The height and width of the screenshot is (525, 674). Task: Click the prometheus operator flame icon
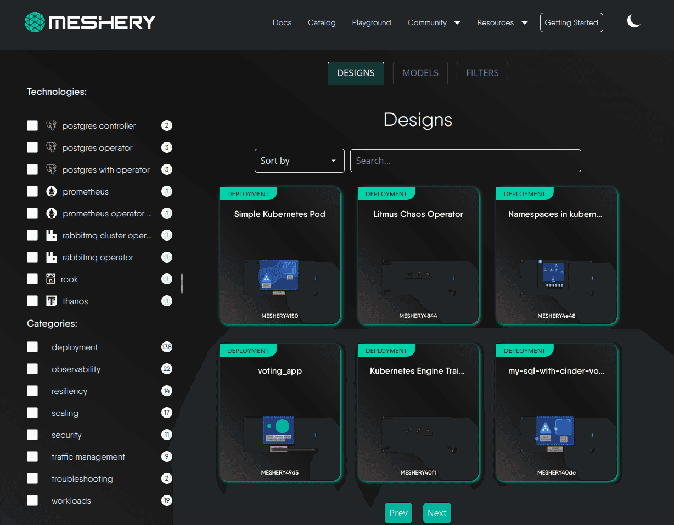click(52, 213)
